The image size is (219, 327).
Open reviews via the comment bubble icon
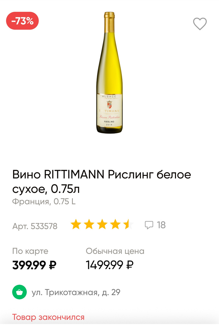149,225
